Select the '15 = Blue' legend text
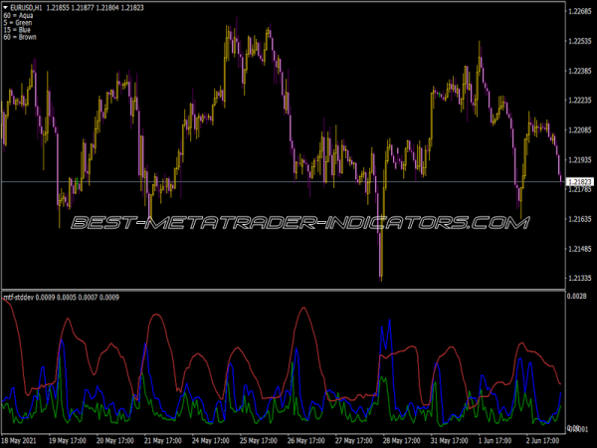597x448 pixels. pyautogui.click(x=17, y=30)
